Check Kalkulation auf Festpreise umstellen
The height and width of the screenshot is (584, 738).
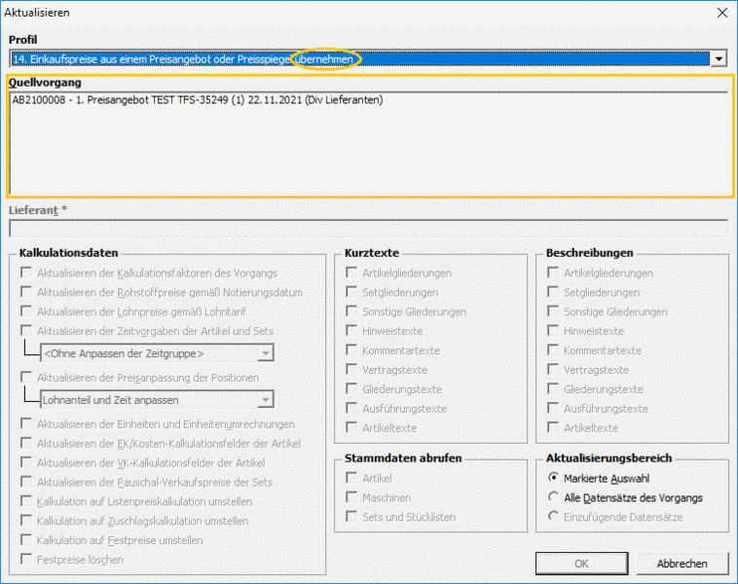point(26,539)
